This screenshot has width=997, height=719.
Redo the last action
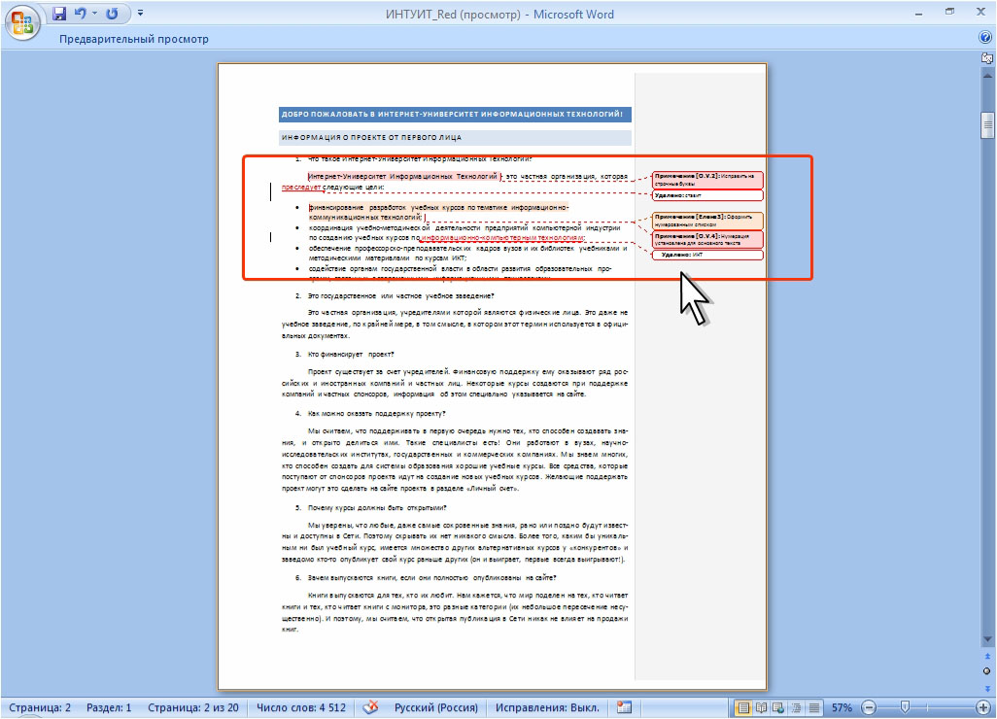(x=113, y=14)
